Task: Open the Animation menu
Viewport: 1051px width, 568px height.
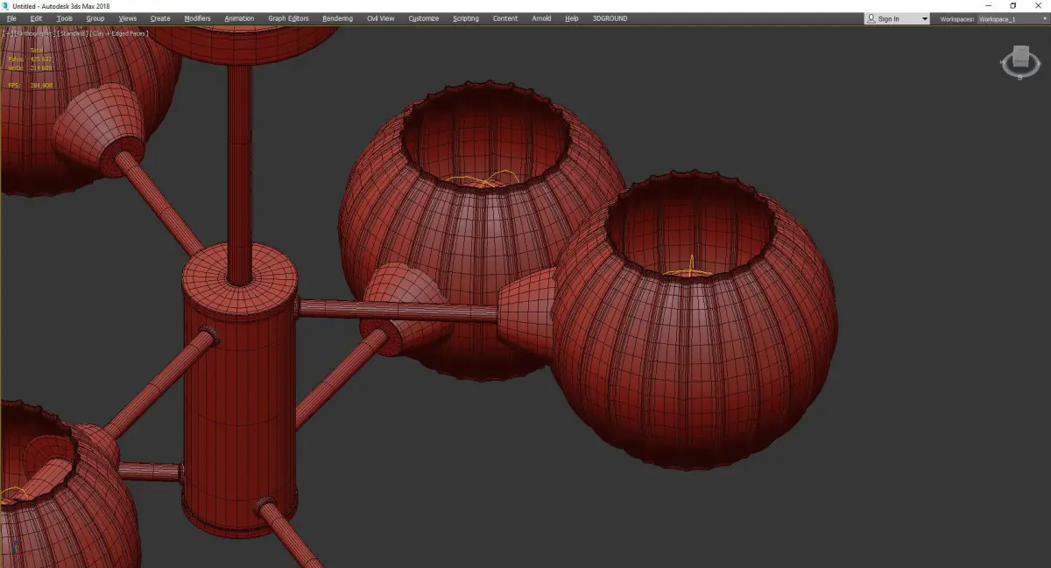Action: [x=239, y=18]
